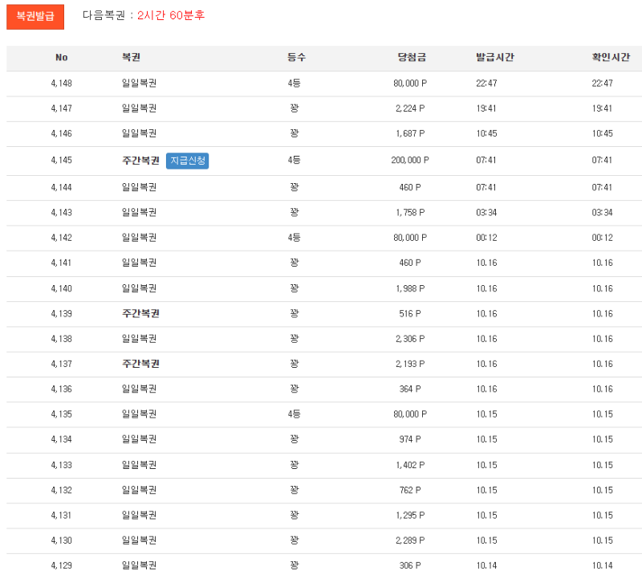Viewport: 642px width, 579px height.
Task: Open 주간복권 entry in row 4,137
Action: (x=140, y=364)
